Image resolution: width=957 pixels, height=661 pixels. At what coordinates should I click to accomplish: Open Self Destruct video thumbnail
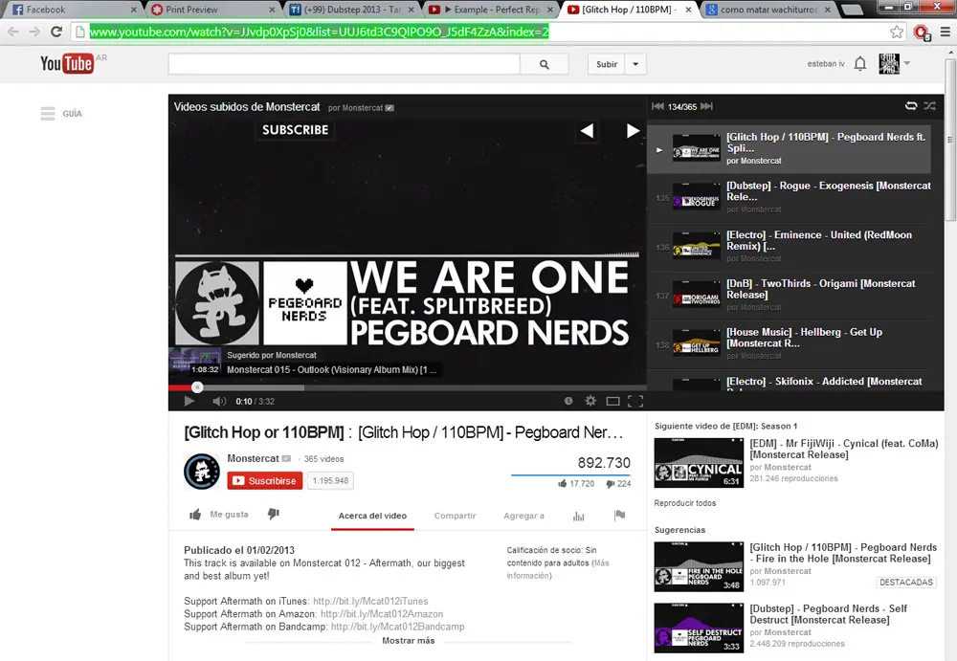click(699, 628)
